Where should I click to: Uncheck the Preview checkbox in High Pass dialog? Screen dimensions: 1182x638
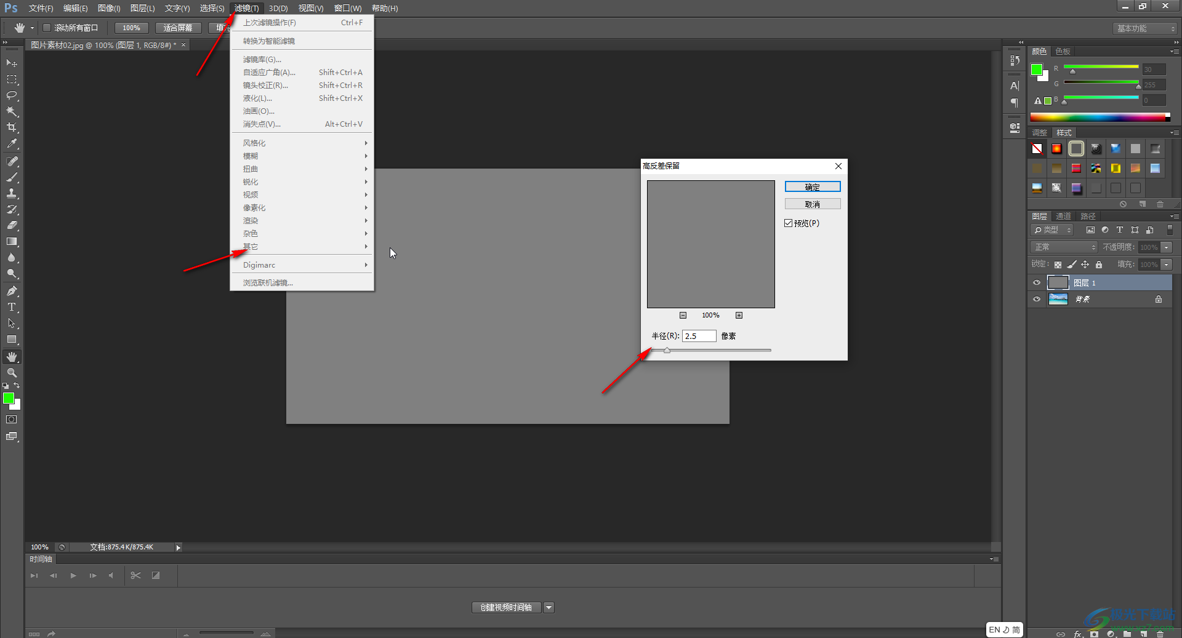coord(789,223)
